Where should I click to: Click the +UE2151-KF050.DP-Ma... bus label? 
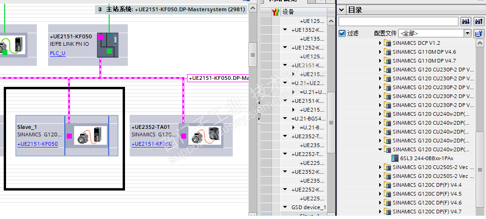click(219, 78)
